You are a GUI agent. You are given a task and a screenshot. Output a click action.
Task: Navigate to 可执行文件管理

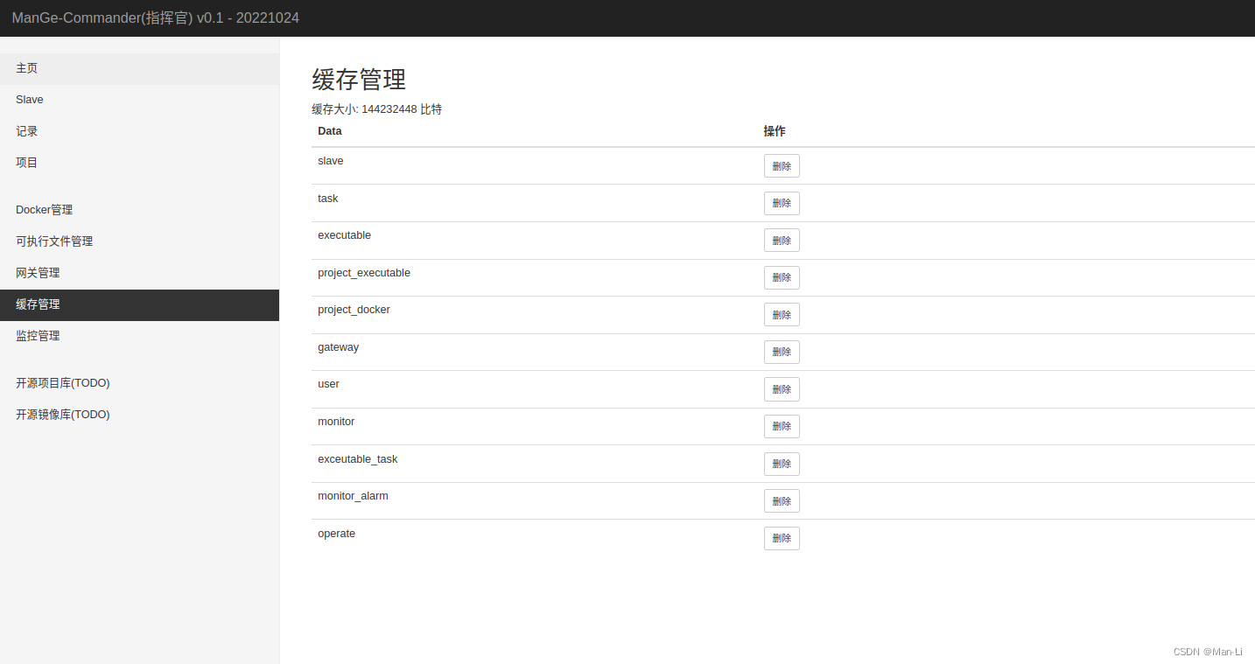[x=139, y=241]
